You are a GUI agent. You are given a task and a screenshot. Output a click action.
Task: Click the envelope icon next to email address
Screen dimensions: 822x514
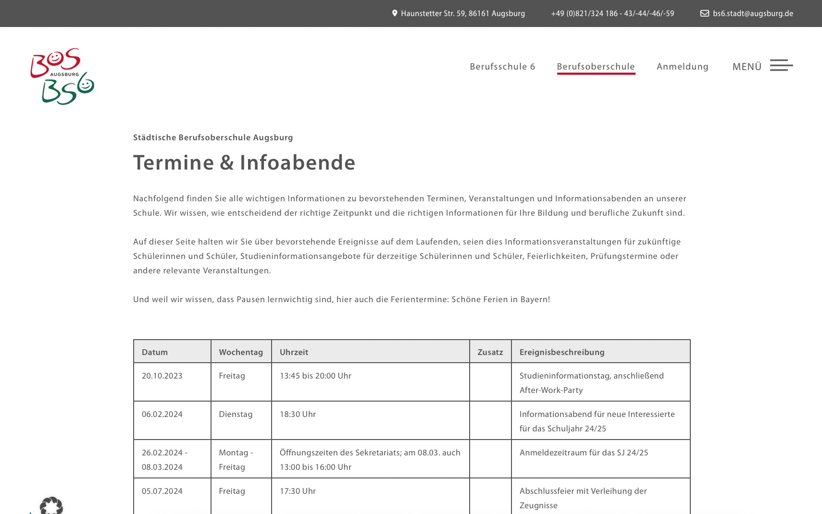[x=704, y=13]
